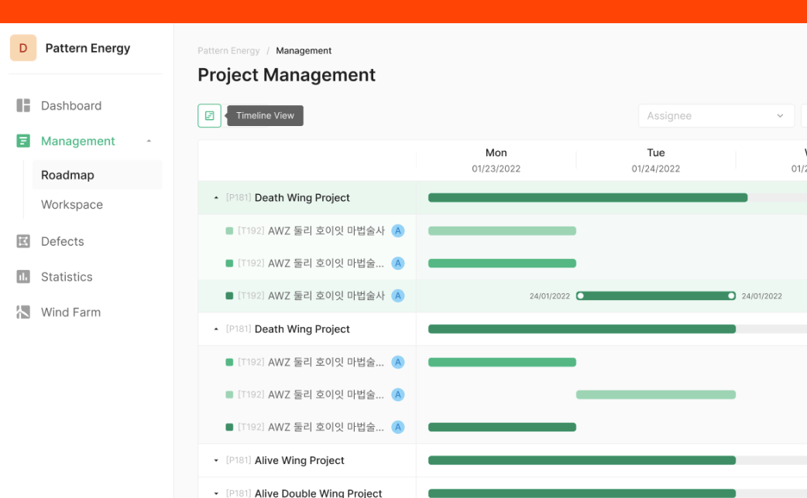
Task: Click the Pattern Energy breadcrumb link
Action: (228, 51)
